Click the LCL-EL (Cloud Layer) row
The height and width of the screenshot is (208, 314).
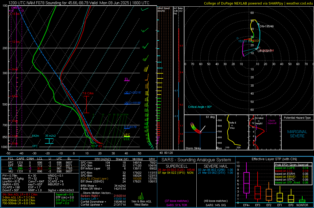click(x=119, y=179)
